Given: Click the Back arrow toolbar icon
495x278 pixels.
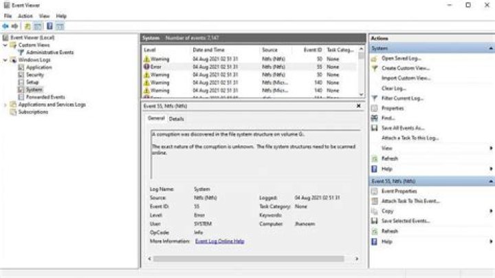Looking at the screenshot, I should tap(5, 26).
